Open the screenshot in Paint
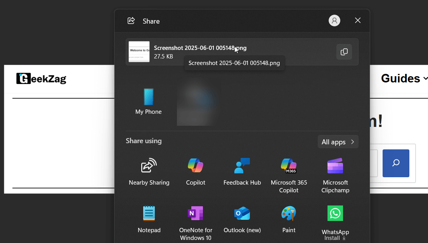Image resolution: width=428 pixels, height=243 pixels. pyautogui.click(x=289, y=220)
